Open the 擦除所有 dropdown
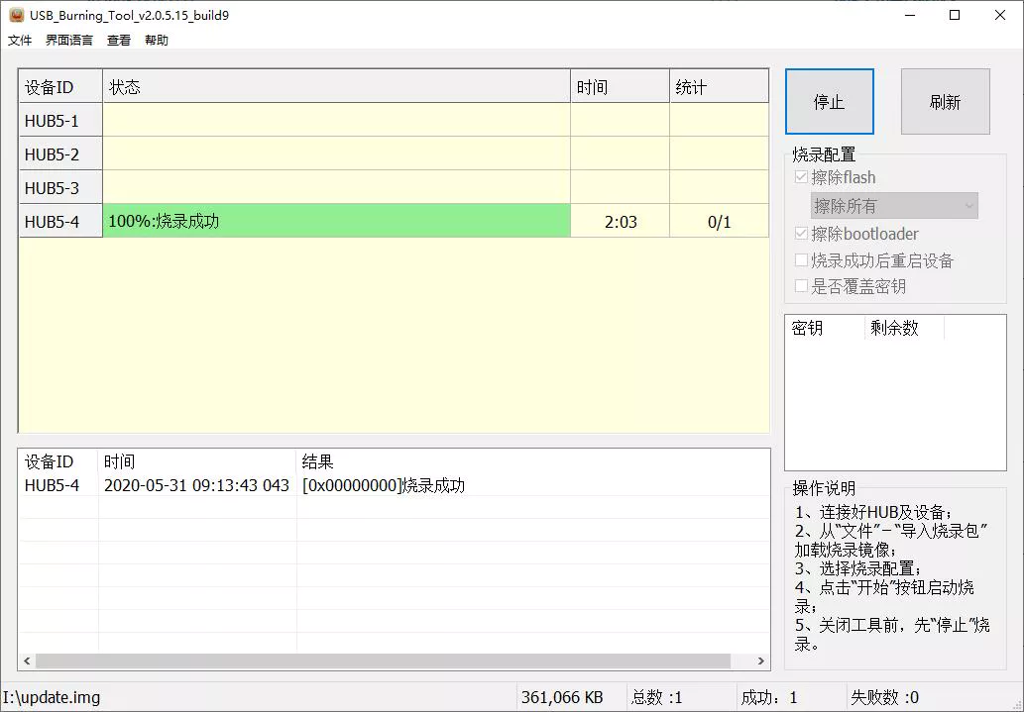Image resolution: width=1024 pixels, height=712 pixels. (894, 206)
